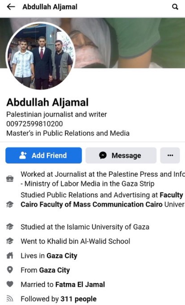Click the Add Friend button
The width and height of the screenshot is (185, 305).
tap(44, 155)
